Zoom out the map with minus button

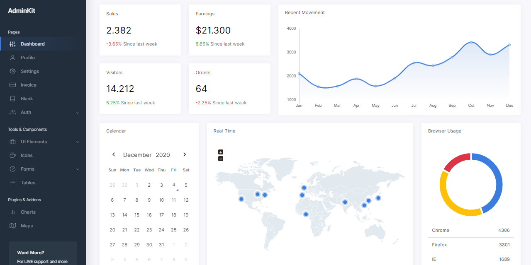tap(221, 159)
